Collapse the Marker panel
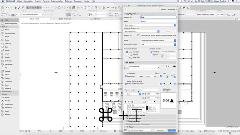This screenshot has height=135, width=240. [125, 63]
